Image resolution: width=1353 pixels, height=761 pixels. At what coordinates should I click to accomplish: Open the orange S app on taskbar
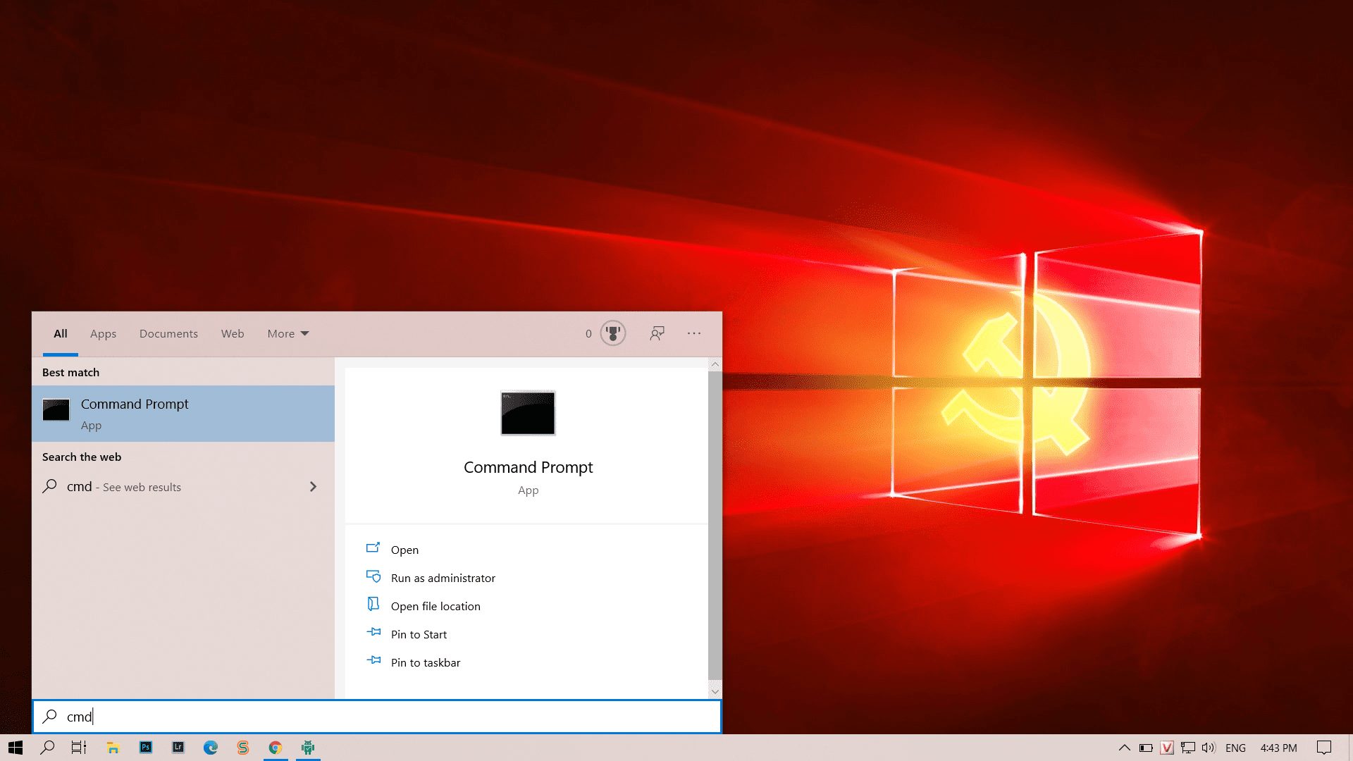pyautogui.click(x=243, y=748)
